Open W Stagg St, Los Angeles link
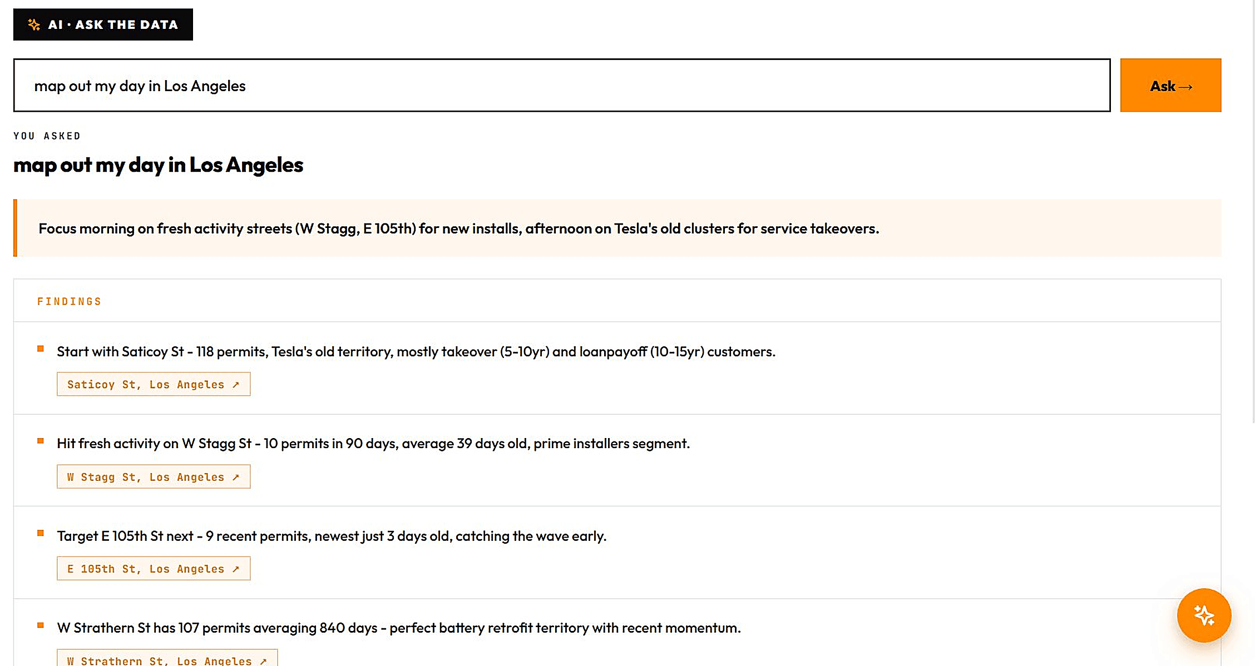This screenshot has height=666, width=1255. click(x=154, y=476)
